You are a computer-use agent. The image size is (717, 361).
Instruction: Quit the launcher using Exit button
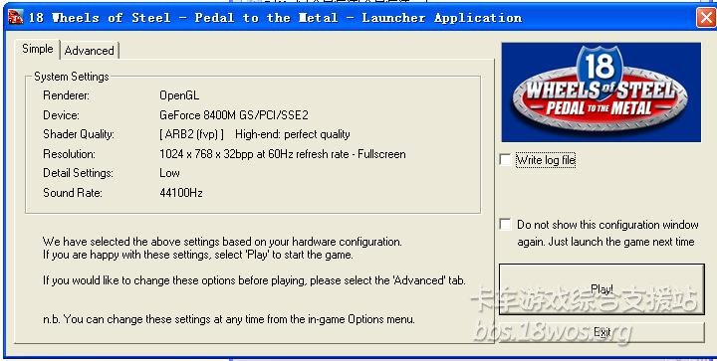click(601, 332)
